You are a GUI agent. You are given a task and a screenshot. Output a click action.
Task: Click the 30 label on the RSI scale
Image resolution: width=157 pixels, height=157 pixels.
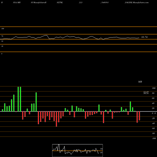click(2, 46)
